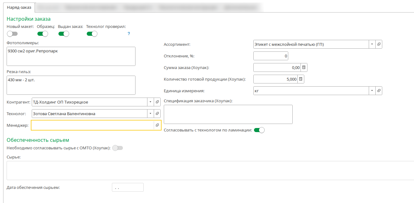
Task: Expand the Единица измерения dropdown
Action: [372, 91]
